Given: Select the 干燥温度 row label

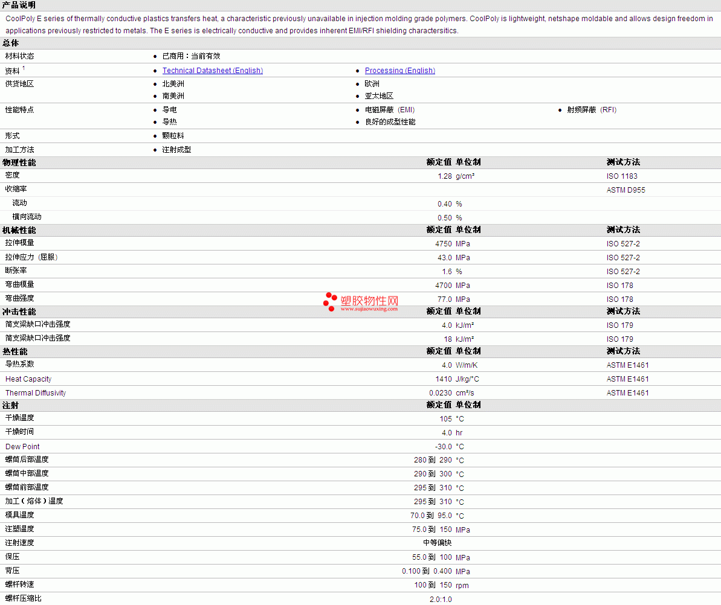Looking at the screenshot, I should (20, 418).
